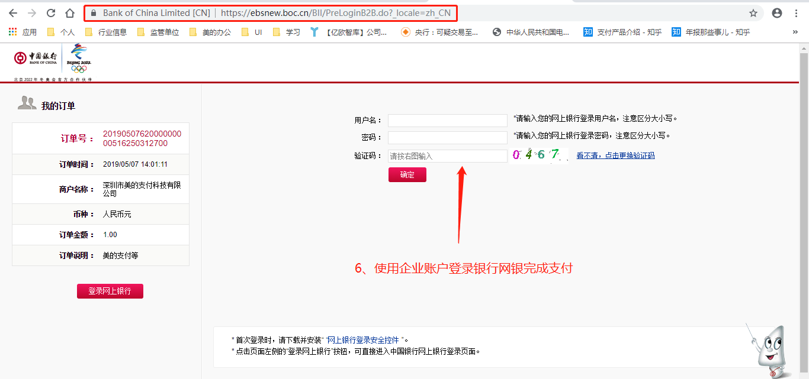
Task: Open the 监管单位 bookmark folder
Action: 158,32
